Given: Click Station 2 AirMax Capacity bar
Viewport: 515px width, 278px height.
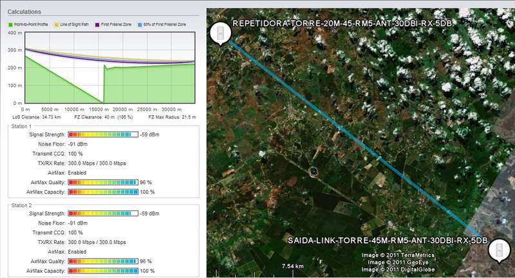Looking at the screenshot, I should pos(103,271).
